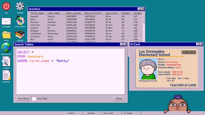
Task: Click the first_name column header
Action: (x=37, y=13)
